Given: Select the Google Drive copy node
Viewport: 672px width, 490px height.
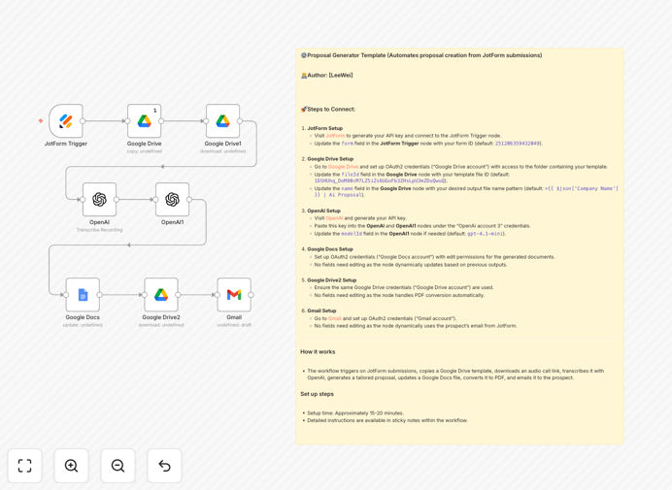Looking at the screenshot, I should tap(145, 121).
